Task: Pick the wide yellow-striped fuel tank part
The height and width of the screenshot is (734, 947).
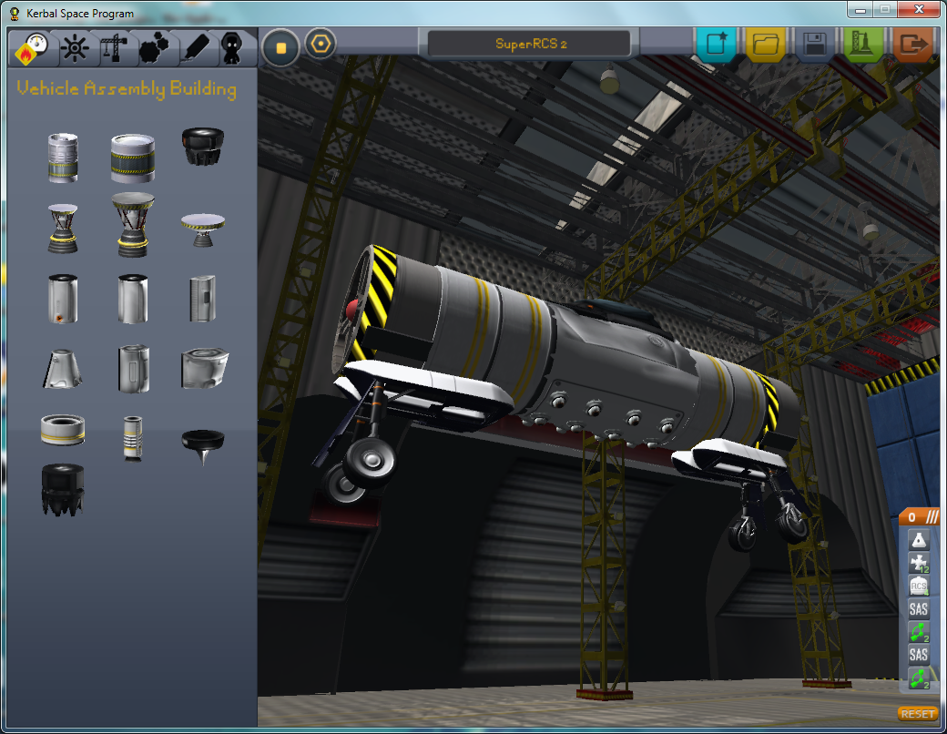Action: 133,158
